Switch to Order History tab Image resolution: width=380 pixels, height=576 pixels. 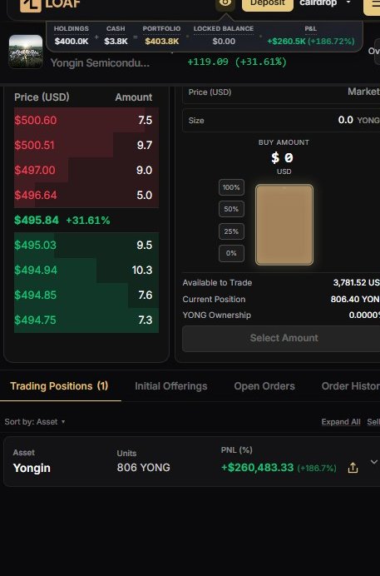coord(351,386)
